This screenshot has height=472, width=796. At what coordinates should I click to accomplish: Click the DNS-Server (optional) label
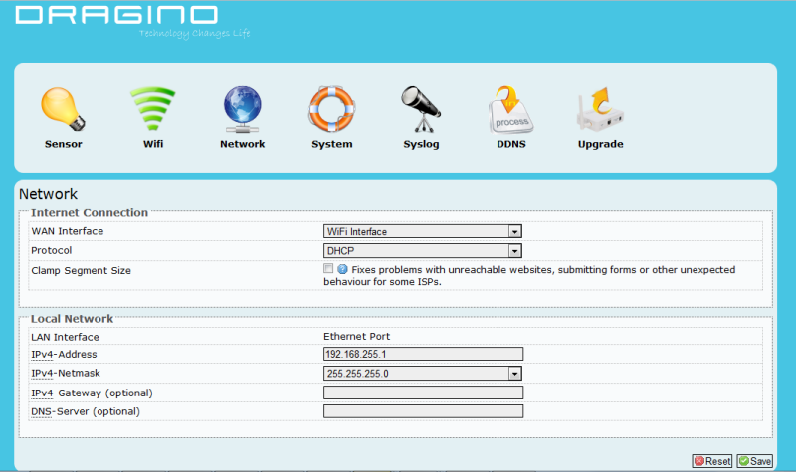pos(86,411)
